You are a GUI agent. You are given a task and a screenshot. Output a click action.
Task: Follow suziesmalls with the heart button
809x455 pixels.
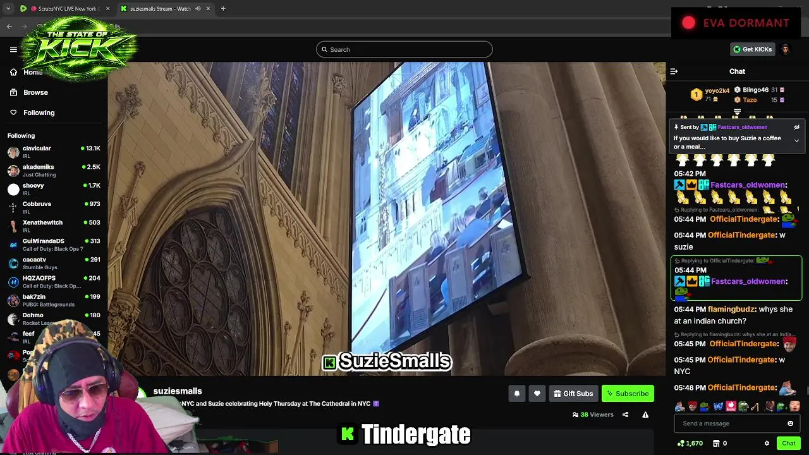click(x=537, y=394)
